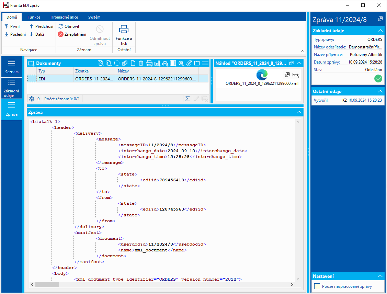Click the trash icon in the Dokumenty toolbar
The height and width of the screenshot is (294, 387).
coord(141,63)
